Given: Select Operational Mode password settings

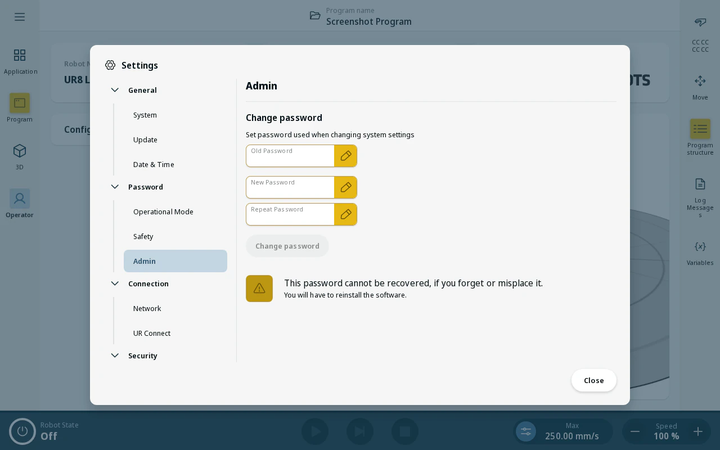Looking at the screenshot, I should click(175, 211).
